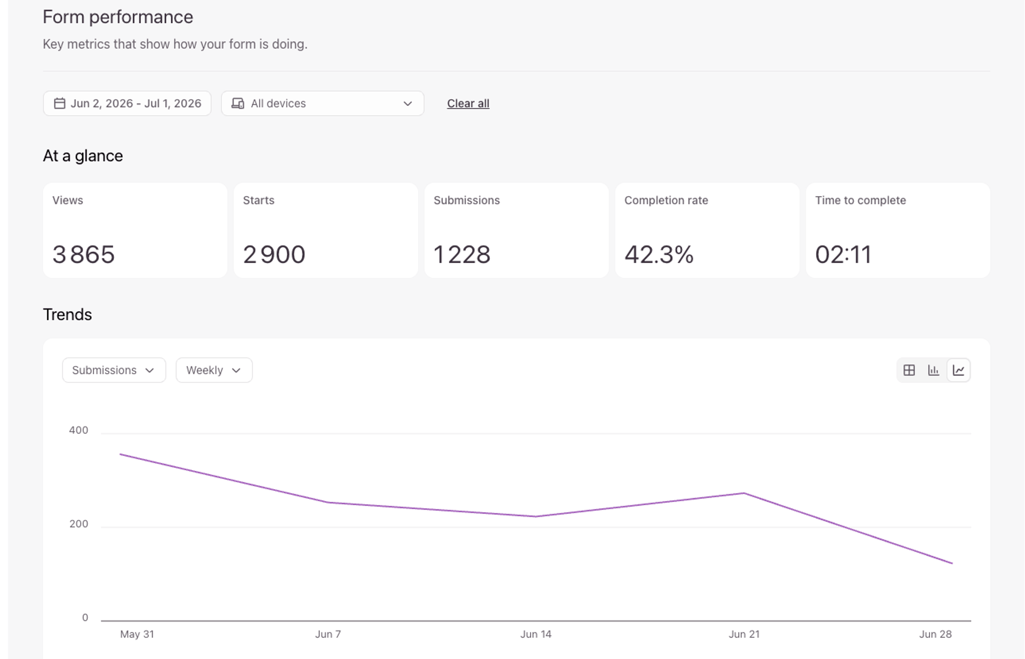Open the Submissions metric dropdown
This screenshot has height=659, width=1025.
[x=114, y=370]
